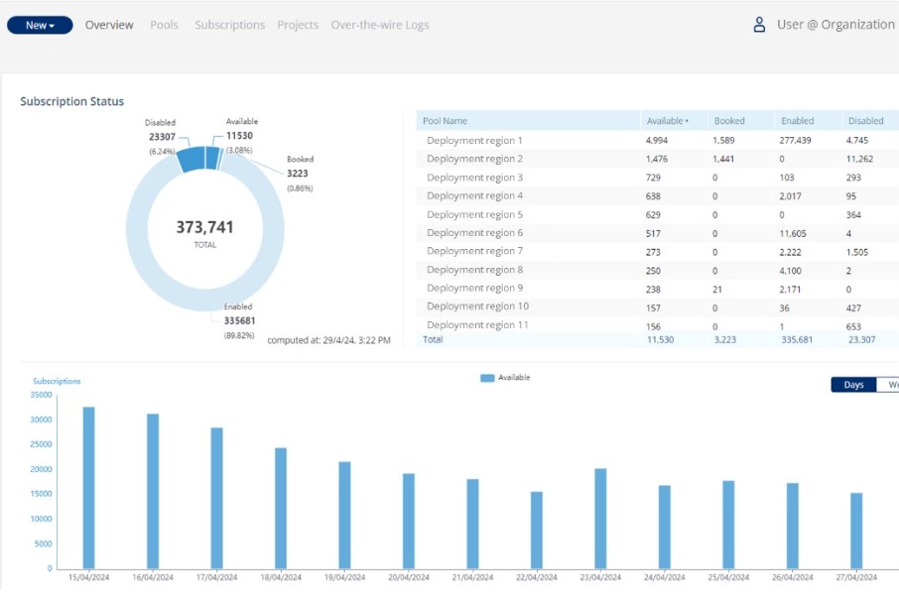
Task: Click the Enabled light-blue donut ring
Action: pos(137,229)
